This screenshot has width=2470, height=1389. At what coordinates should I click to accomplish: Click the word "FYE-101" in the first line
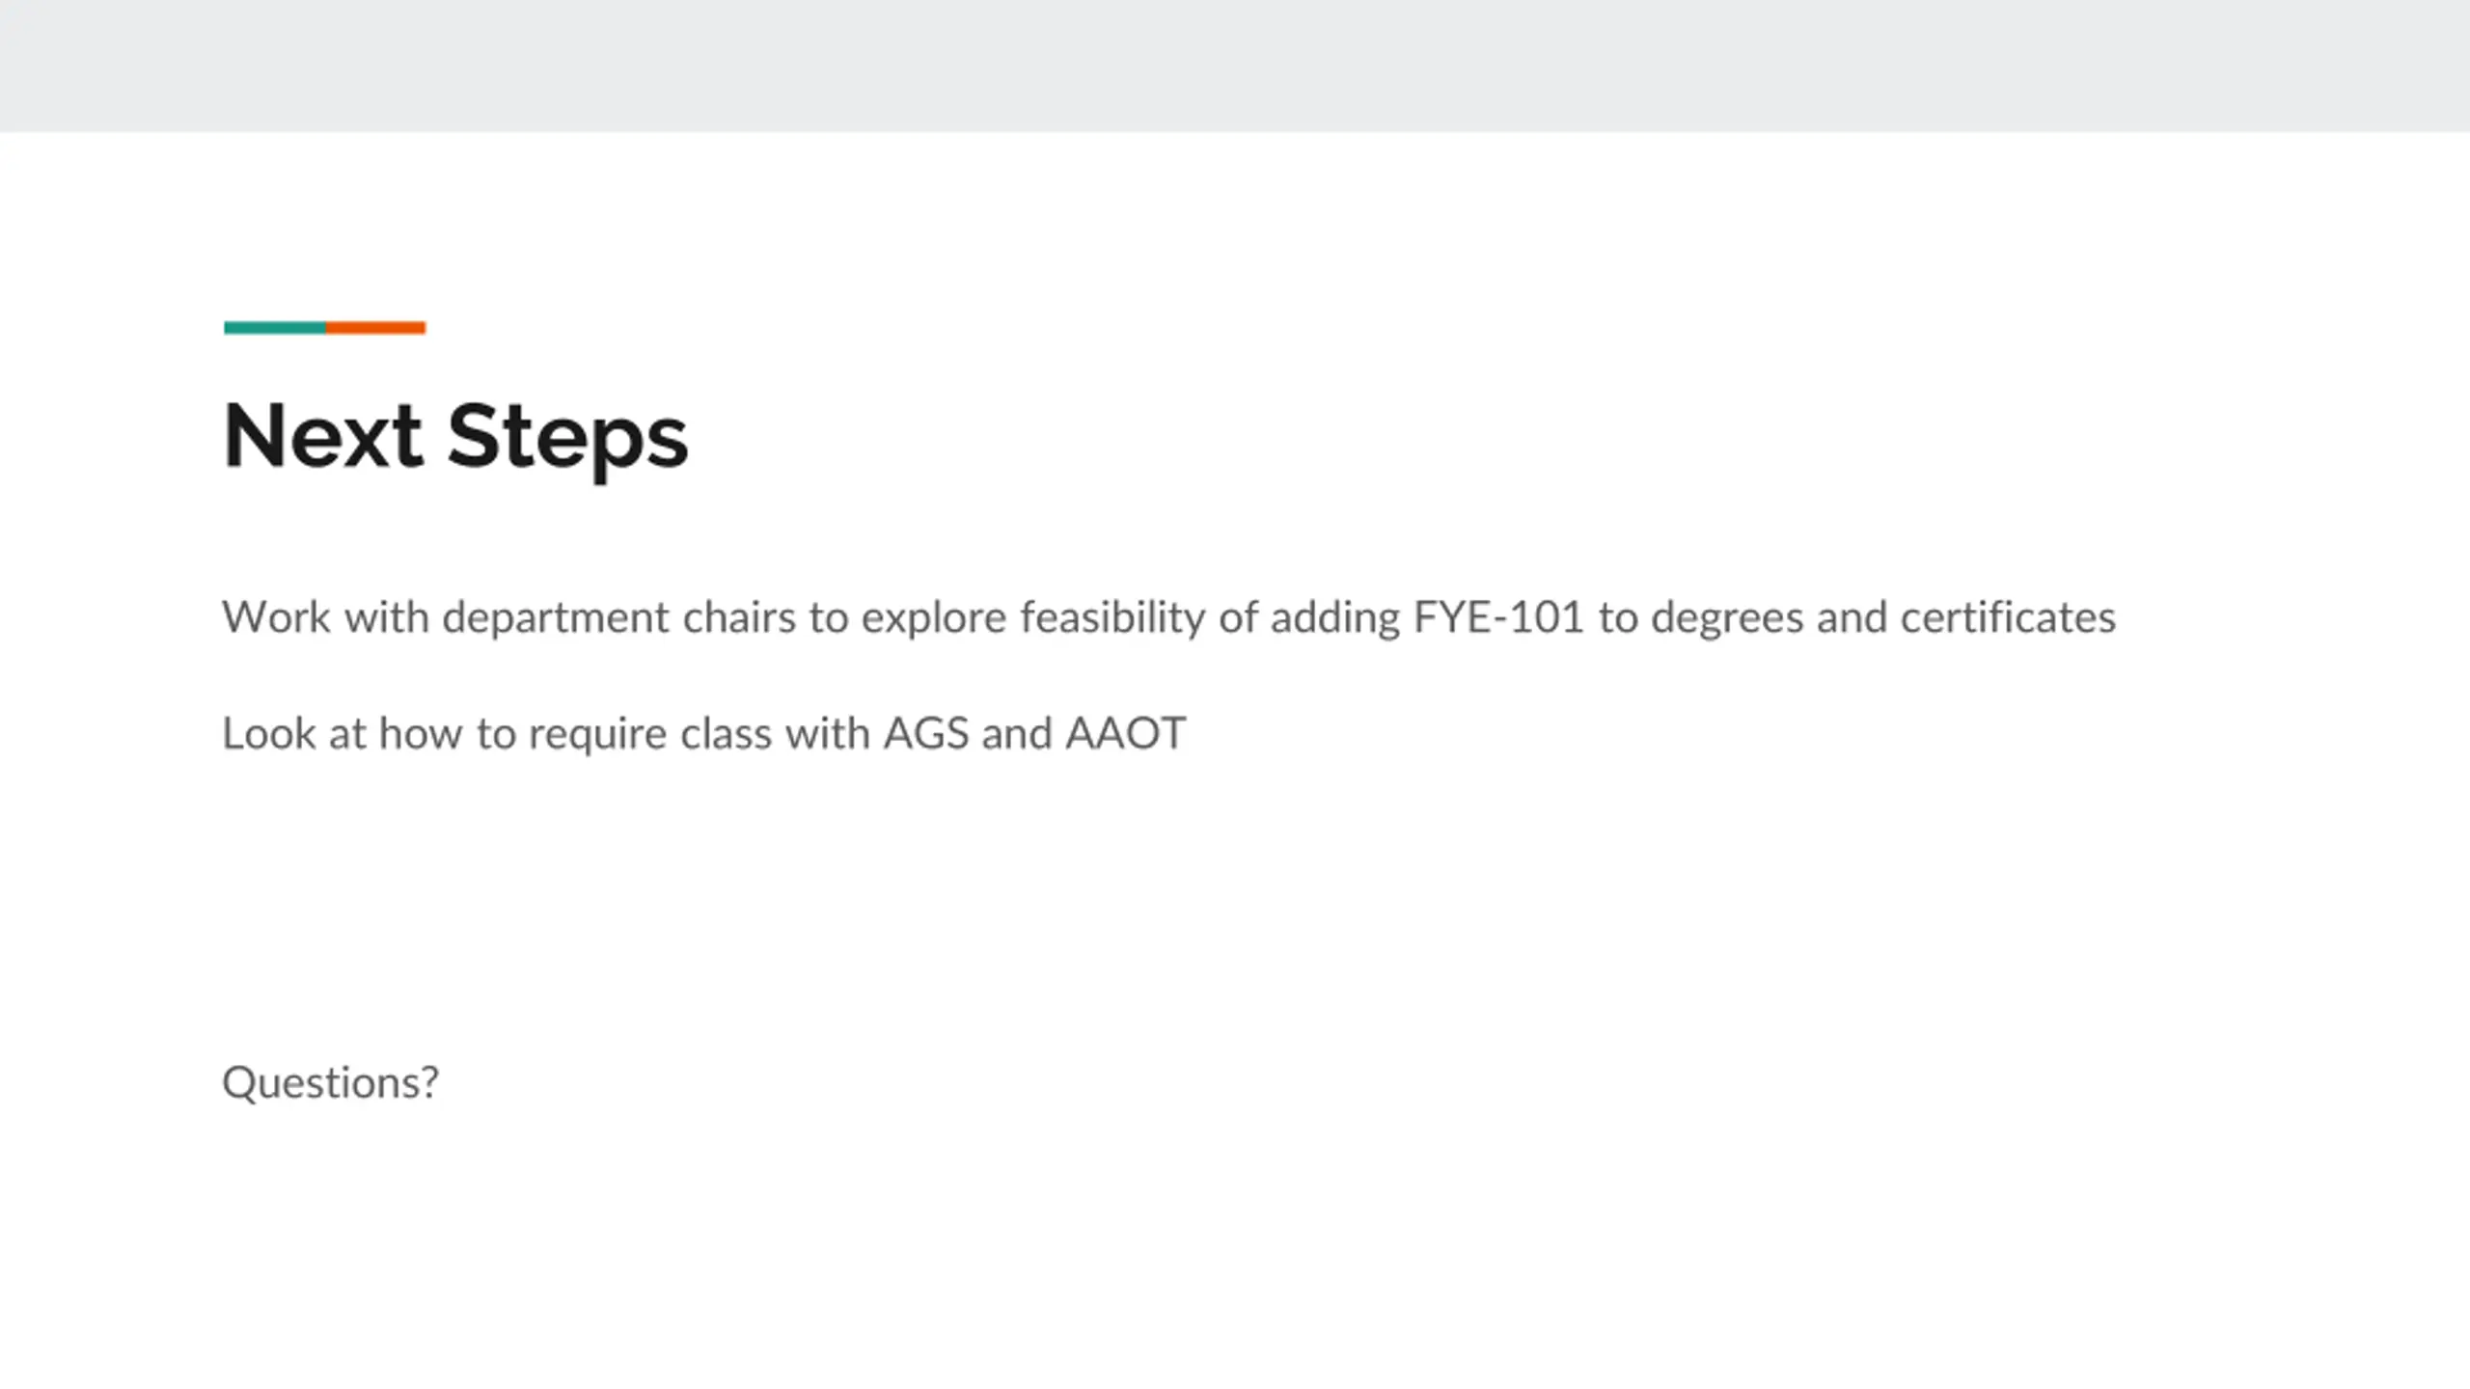pyautogui.click(x=1498, y=617)
